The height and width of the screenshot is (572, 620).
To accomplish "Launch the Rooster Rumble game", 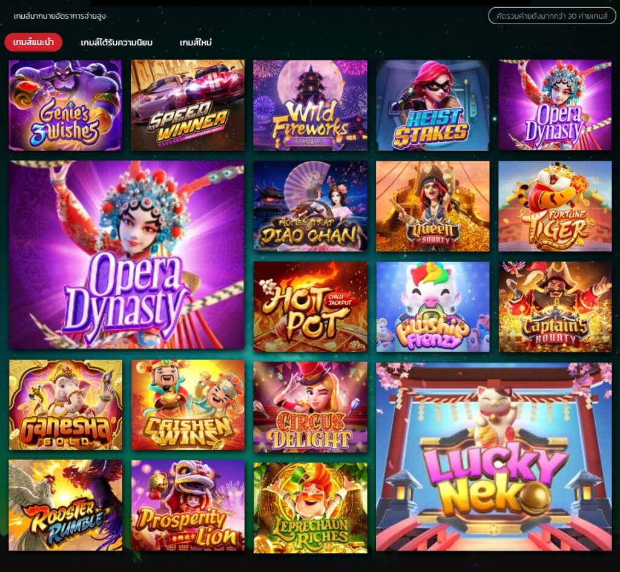I will pos(65,505).
